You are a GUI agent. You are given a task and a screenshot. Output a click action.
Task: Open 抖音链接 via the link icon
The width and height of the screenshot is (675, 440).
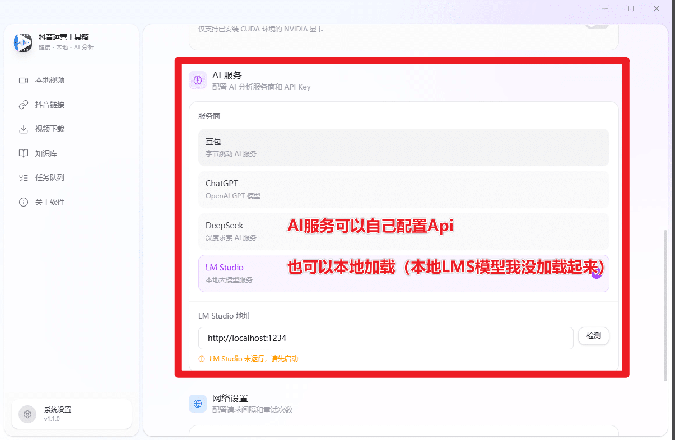pos(23,105)
